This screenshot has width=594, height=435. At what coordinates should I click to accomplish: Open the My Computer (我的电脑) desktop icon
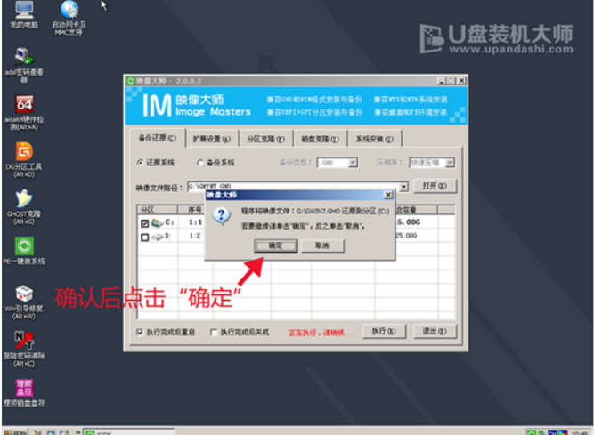point(24,12)
